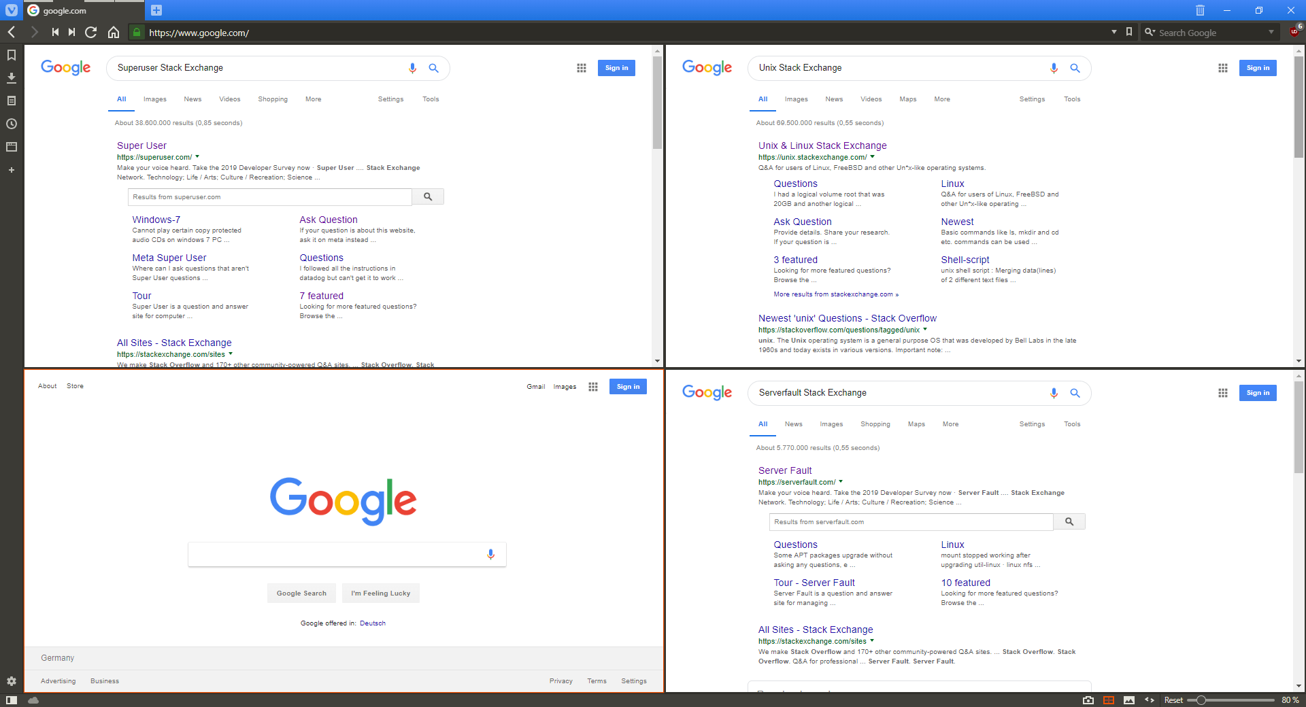
Task: Open the Bookmarks panel
Action: 11,56
